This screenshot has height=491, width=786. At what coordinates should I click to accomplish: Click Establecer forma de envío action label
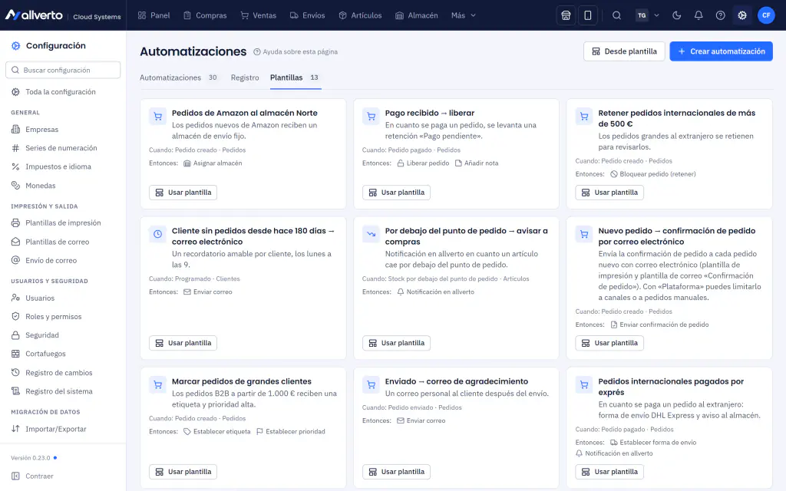point(653,443)
